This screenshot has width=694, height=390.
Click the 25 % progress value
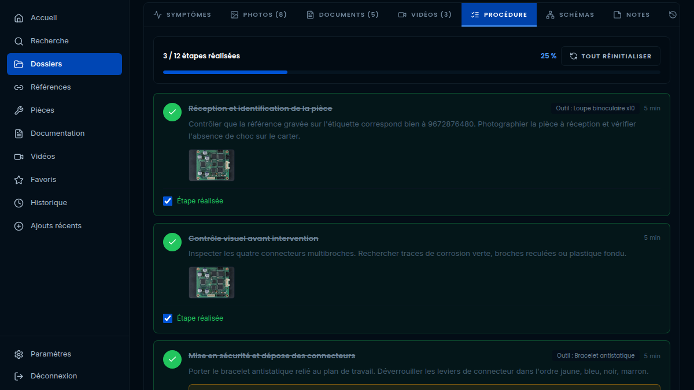(548, 56)
